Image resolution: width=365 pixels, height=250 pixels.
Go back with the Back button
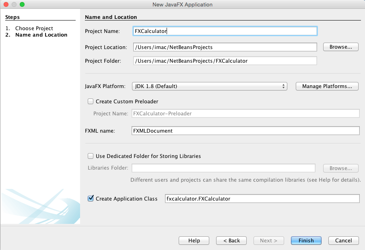click(x=231, y=240)
